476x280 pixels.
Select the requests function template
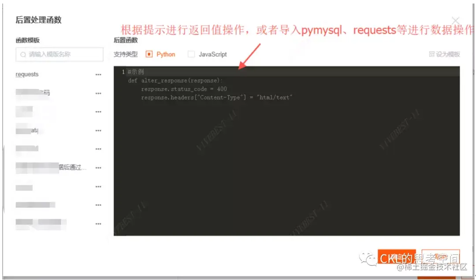pos(27,74)
